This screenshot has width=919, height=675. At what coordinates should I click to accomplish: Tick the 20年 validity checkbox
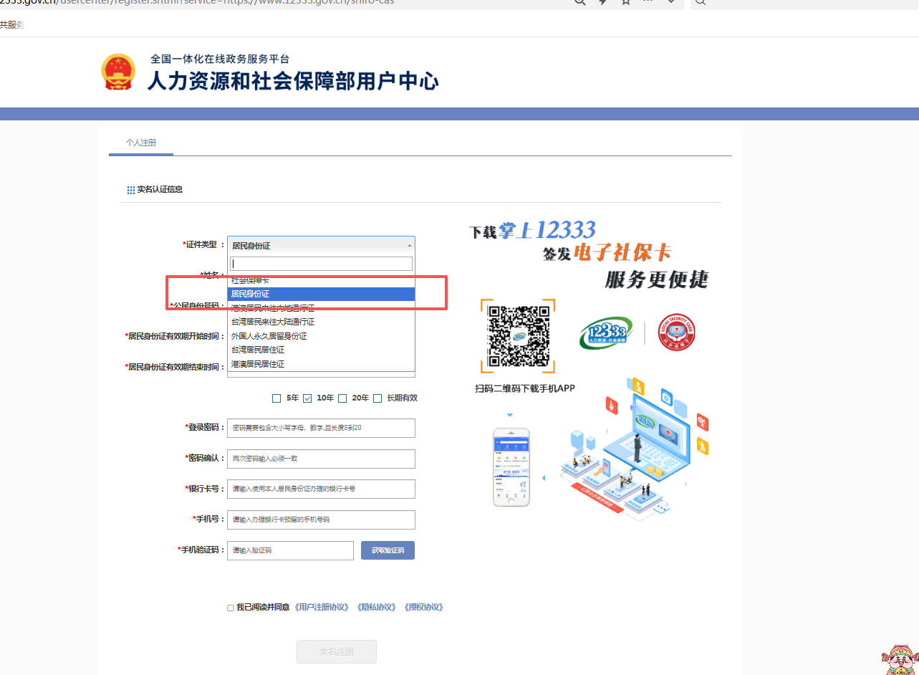click(x=342, y=398)
